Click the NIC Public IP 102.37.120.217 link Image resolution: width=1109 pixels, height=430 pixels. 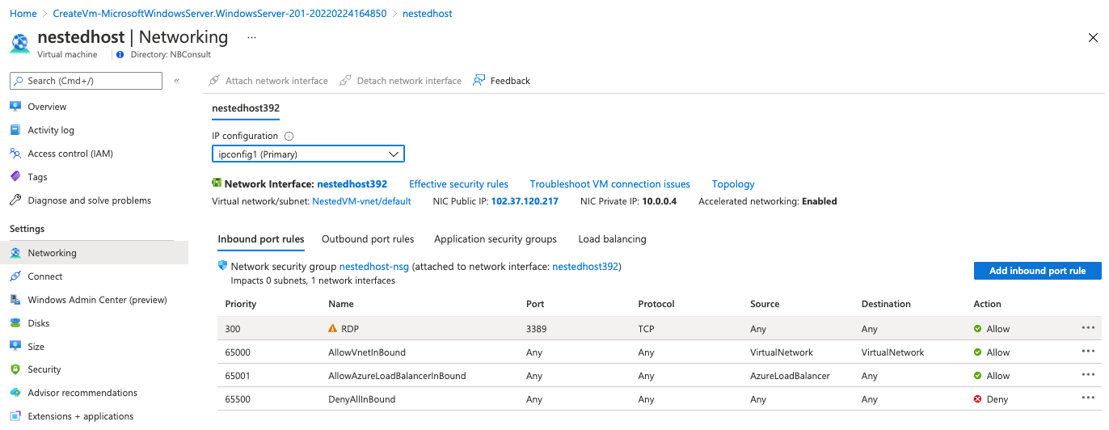point(525,201)
